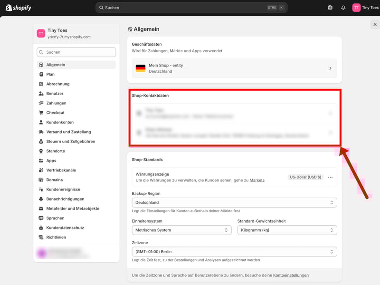
Task: Open the currency display three-dot menu
Action: pyautogui.click(x=330, y=177)
